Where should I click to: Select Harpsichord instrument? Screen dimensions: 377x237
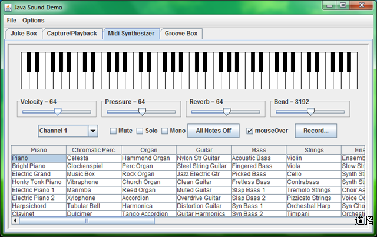tap(39, 206)
